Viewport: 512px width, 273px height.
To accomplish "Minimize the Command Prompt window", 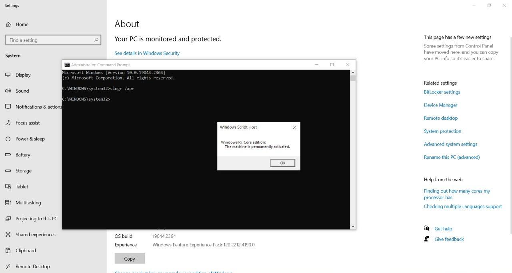I will point(316,65).
